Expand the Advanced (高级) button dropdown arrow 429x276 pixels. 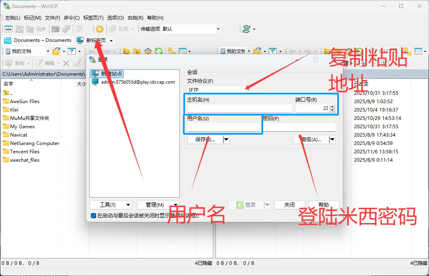(x=332, y=139)
